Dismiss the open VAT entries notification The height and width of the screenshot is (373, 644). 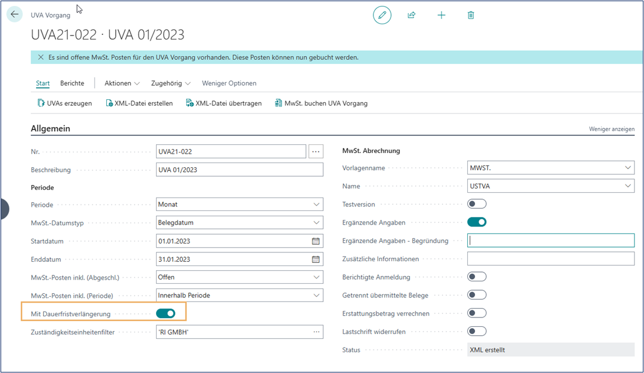pyautogui.click(x=41, y=57)
